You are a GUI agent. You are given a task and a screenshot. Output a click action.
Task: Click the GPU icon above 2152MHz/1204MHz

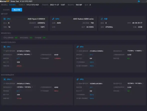pos(77,47)
